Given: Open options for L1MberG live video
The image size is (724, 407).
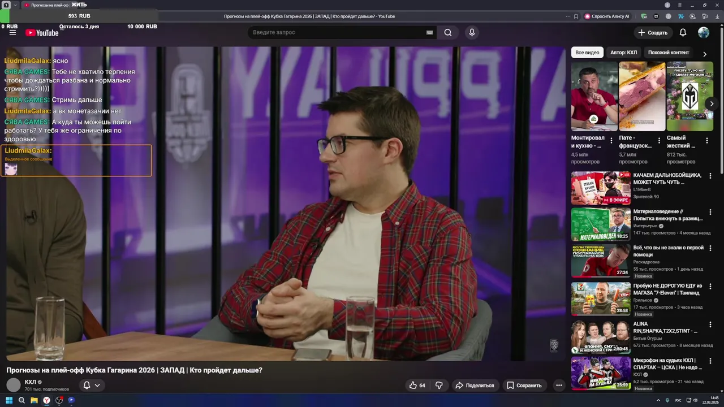Looking at the screenshot, I should (710, 176).
